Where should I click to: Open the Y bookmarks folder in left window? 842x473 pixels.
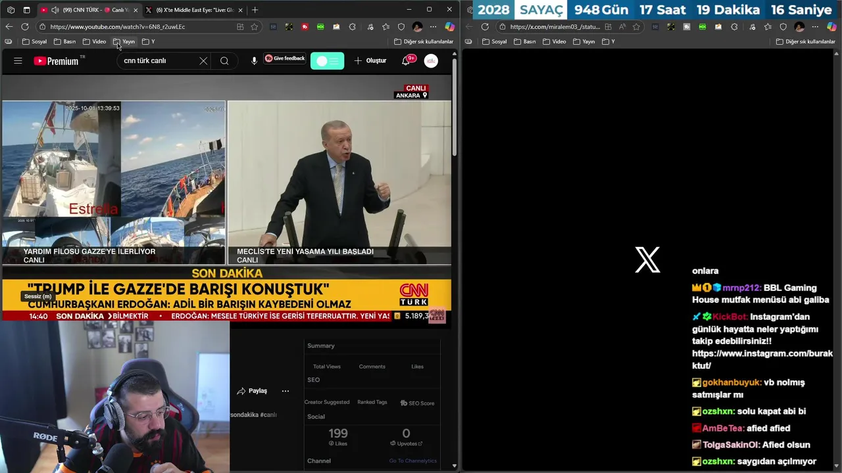149,41
